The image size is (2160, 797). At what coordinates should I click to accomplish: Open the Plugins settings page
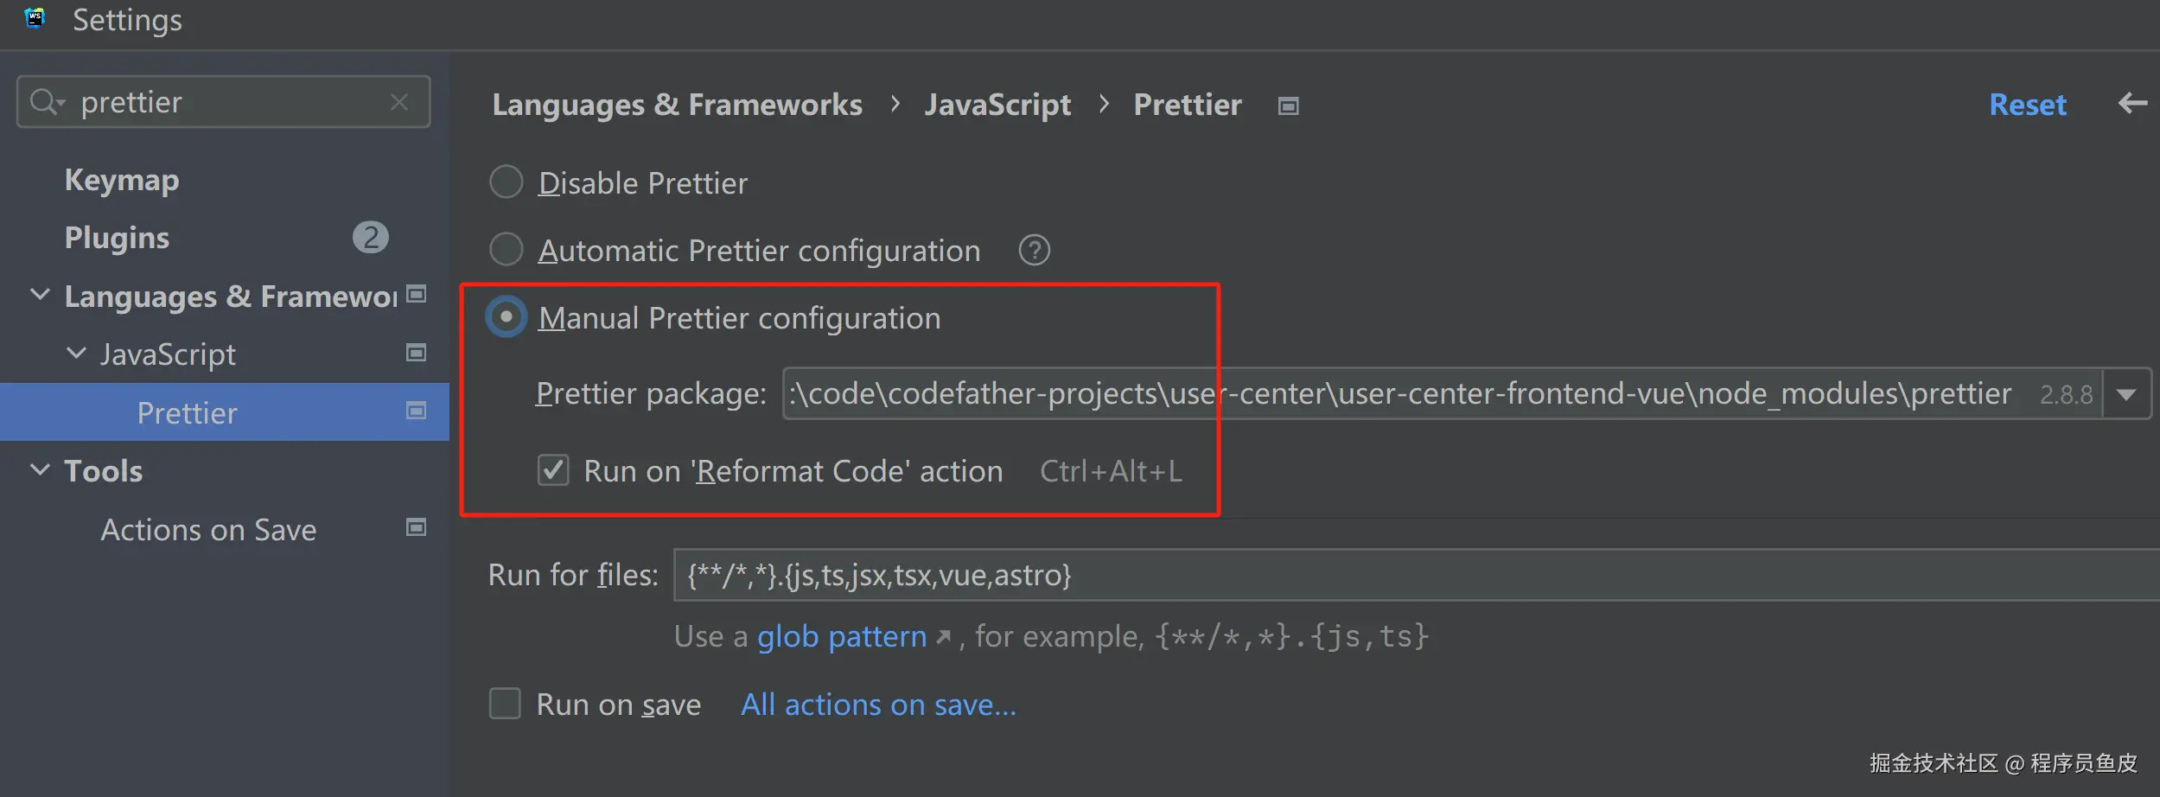[x=117, y=238]
